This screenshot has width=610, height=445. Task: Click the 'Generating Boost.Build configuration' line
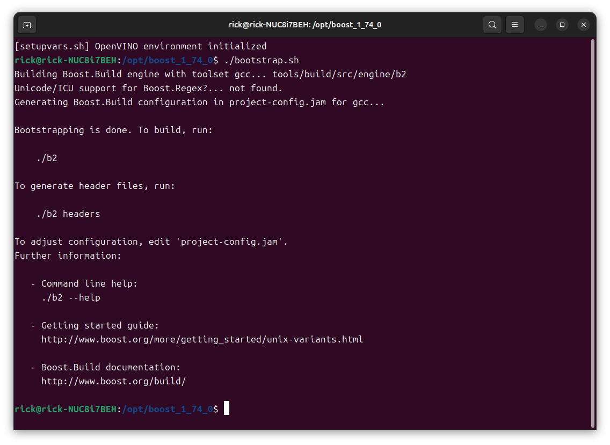pos(199,103)
